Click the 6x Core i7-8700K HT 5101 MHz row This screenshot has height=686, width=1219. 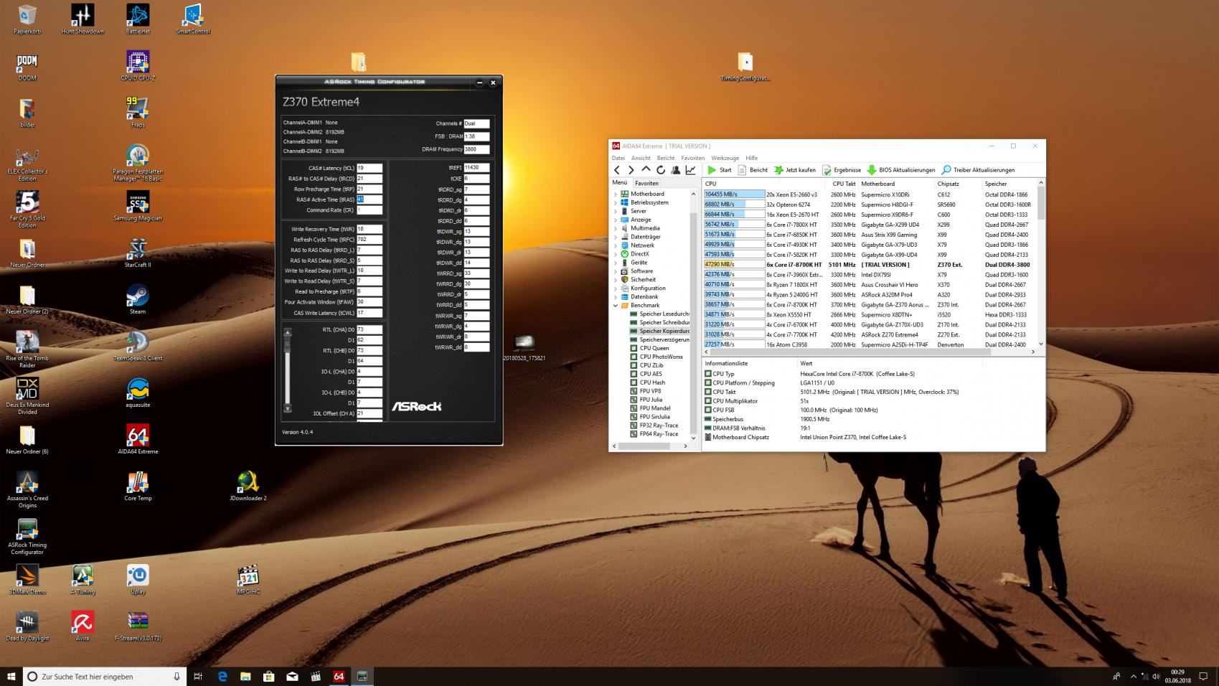(x=870, y=265)
